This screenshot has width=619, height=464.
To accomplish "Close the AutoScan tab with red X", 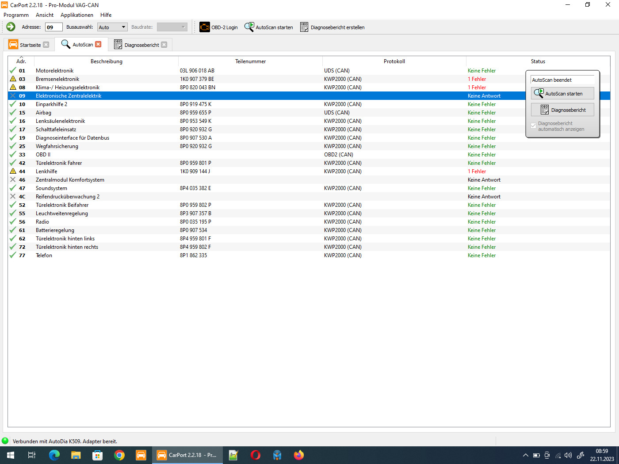I will tap(99, 44).
